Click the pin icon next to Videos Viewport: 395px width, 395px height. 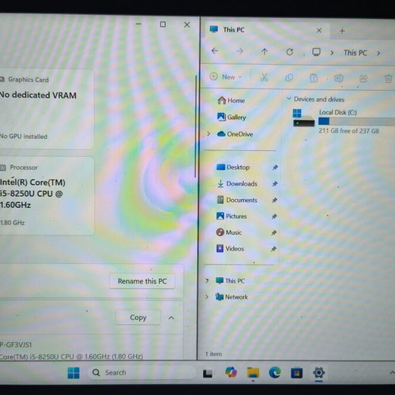(274, 249)
